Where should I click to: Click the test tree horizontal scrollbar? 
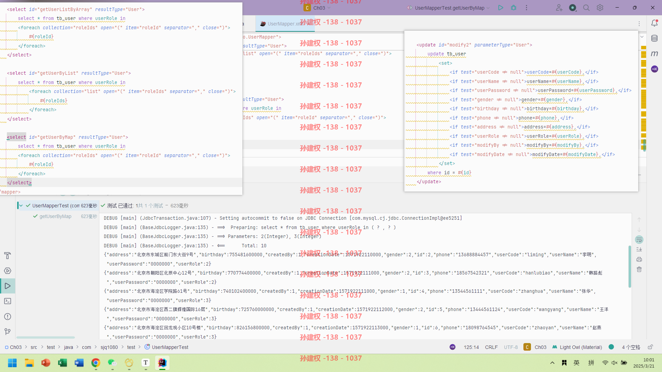[45, 337]
